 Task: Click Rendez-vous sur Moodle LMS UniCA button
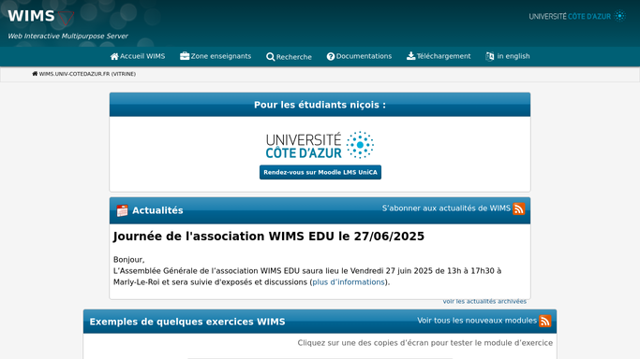point(320,172)
